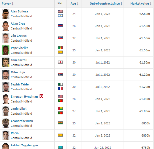
Task: Click the Kazakhstan flag for Askhat Tagybergen
Action: point(60,147)
